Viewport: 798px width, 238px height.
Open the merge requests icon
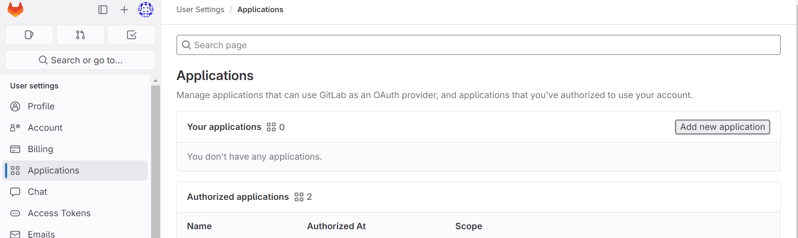[81, 35]
